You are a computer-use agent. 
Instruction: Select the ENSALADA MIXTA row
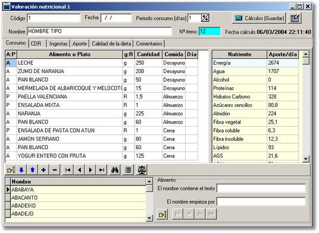pos(101,105)
